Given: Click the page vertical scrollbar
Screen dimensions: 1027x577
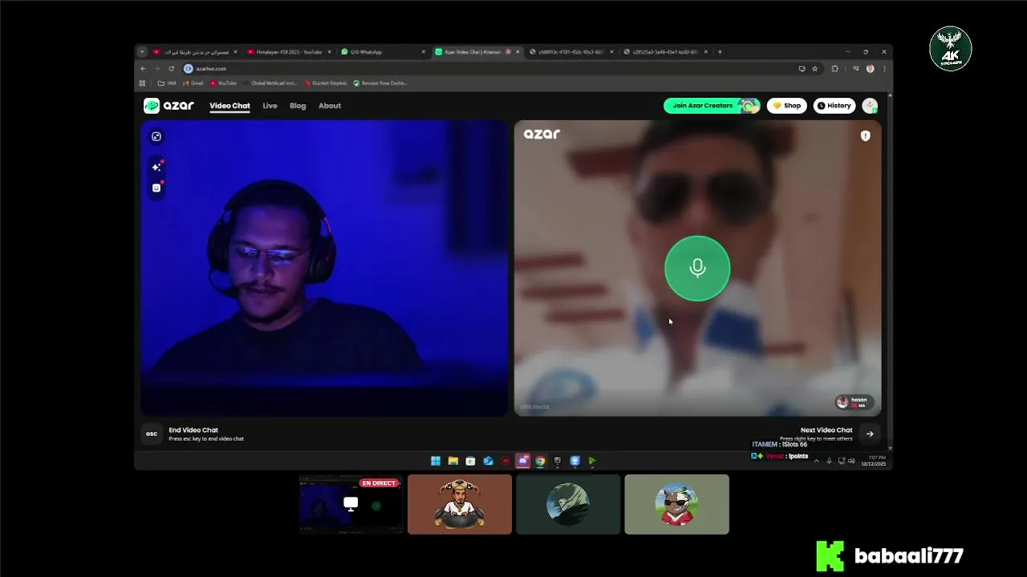Looking at the screenshot, I should pos(889,272).
